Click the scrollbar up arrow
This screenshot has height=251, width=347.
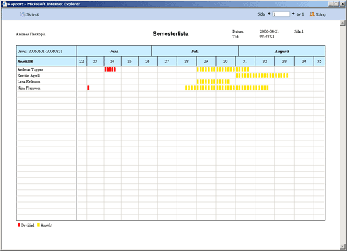click(x=342, y=23)
